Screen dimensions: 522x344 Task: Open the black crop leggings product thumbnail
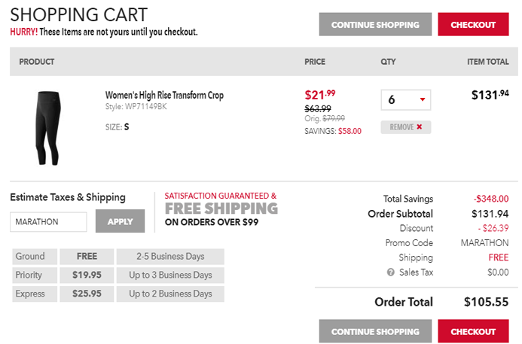tap(47, 127)
